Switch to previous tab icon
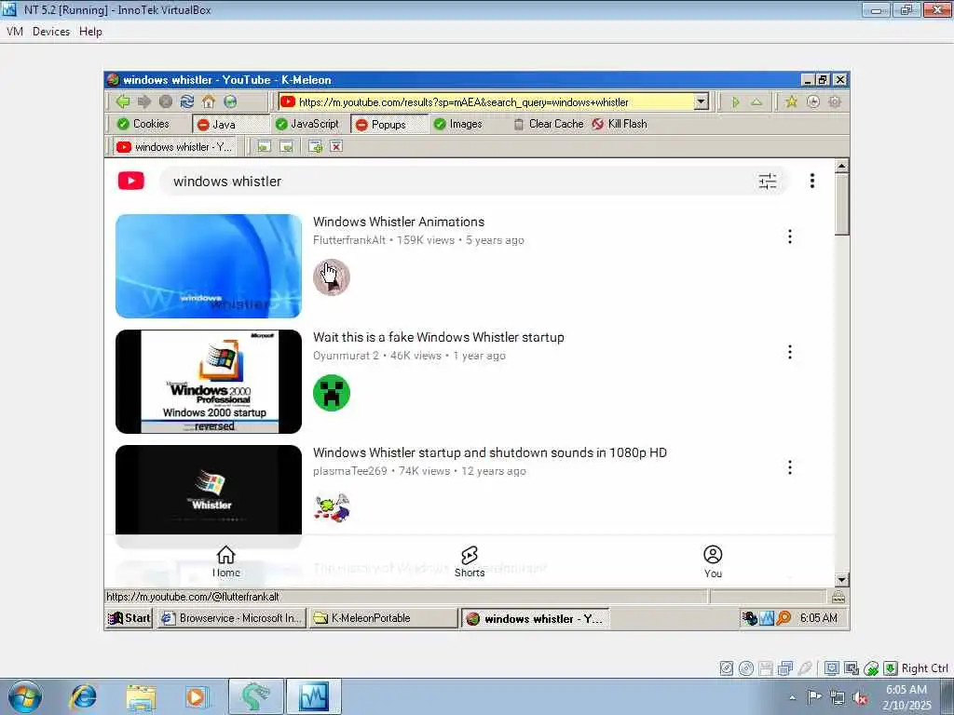Viewport: 954px width, 715px height. (264, 146)
